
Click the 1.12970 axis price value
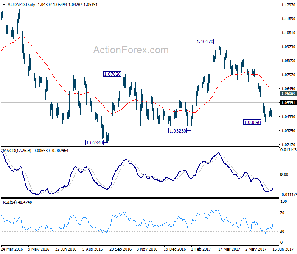(288, 5)
